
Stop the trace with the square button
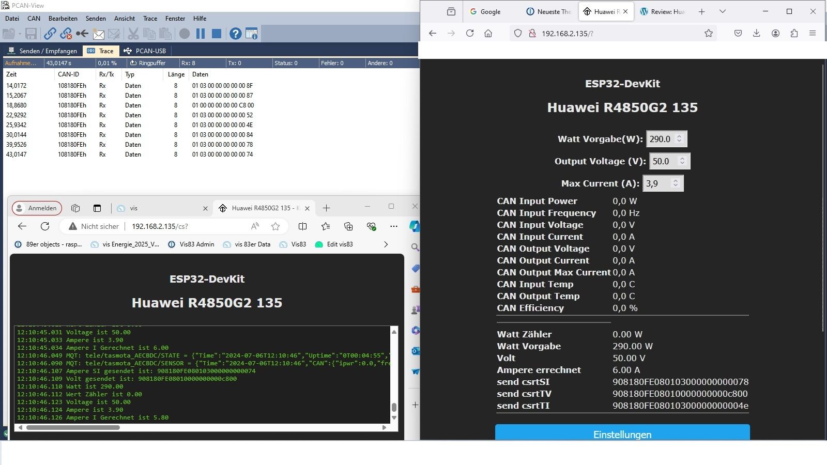pos(217,34)
